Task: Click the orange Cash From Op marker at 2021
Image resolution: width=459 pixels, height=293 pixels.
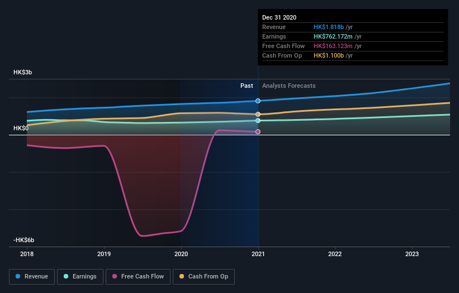Action: pos(258,115)
